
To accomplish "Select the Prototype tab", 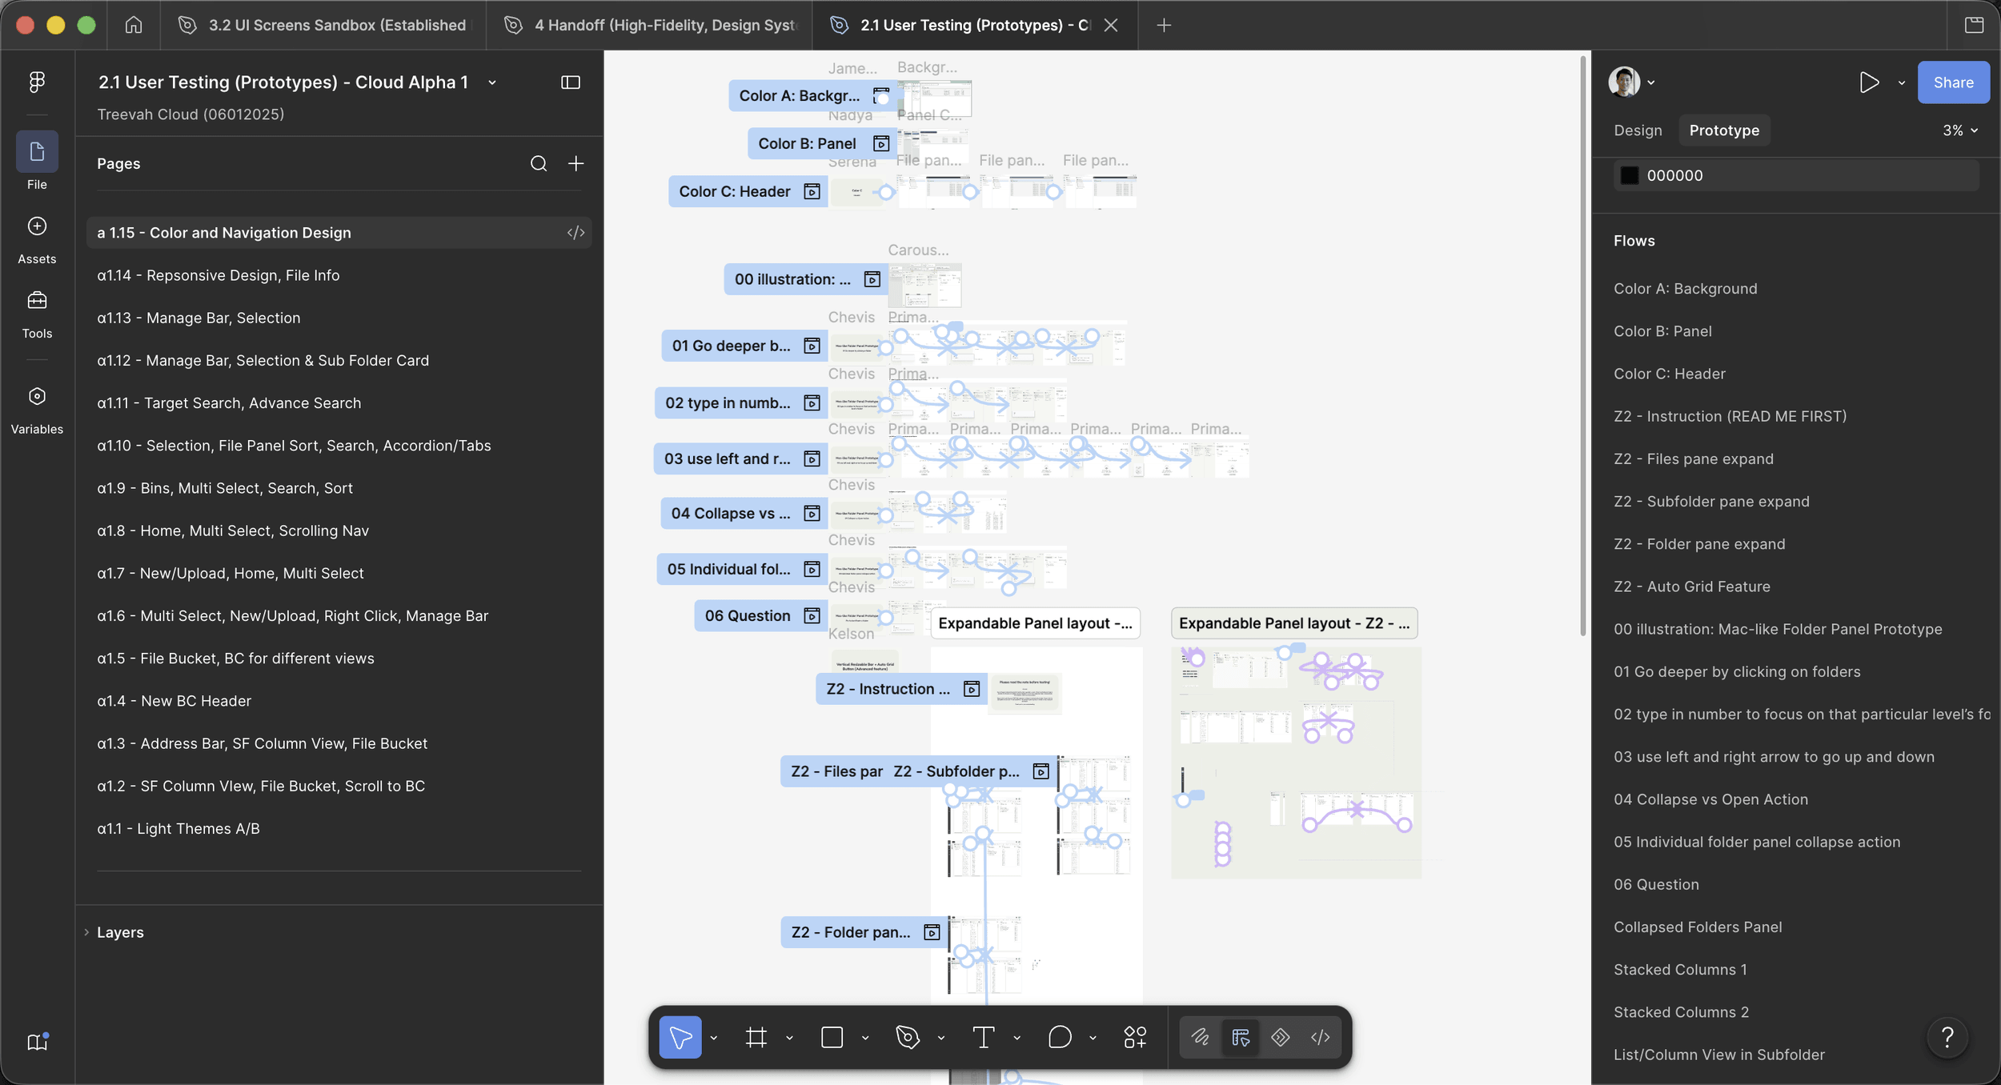I will click(x=1724, y=130).
